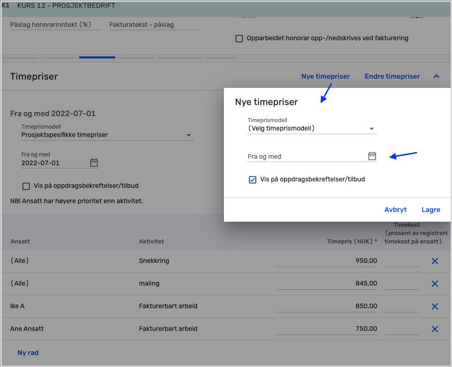Screen dimensions: 452x367
Task: Click the Ike A employee cell
Action: [17, 306]
